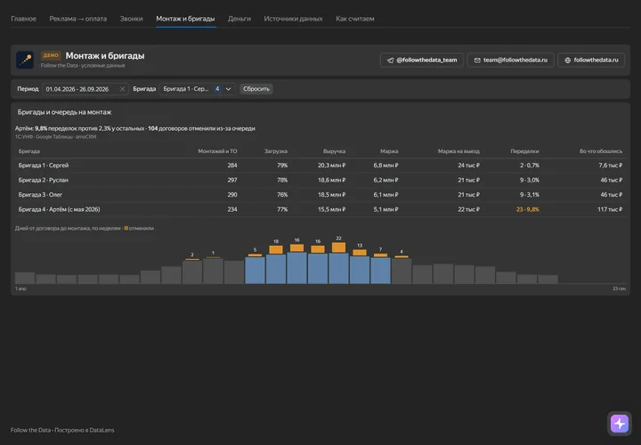The image size is (641, 445).
Task: Open @followthedata_team Telegram link
Action: click(x=421, y=60)
